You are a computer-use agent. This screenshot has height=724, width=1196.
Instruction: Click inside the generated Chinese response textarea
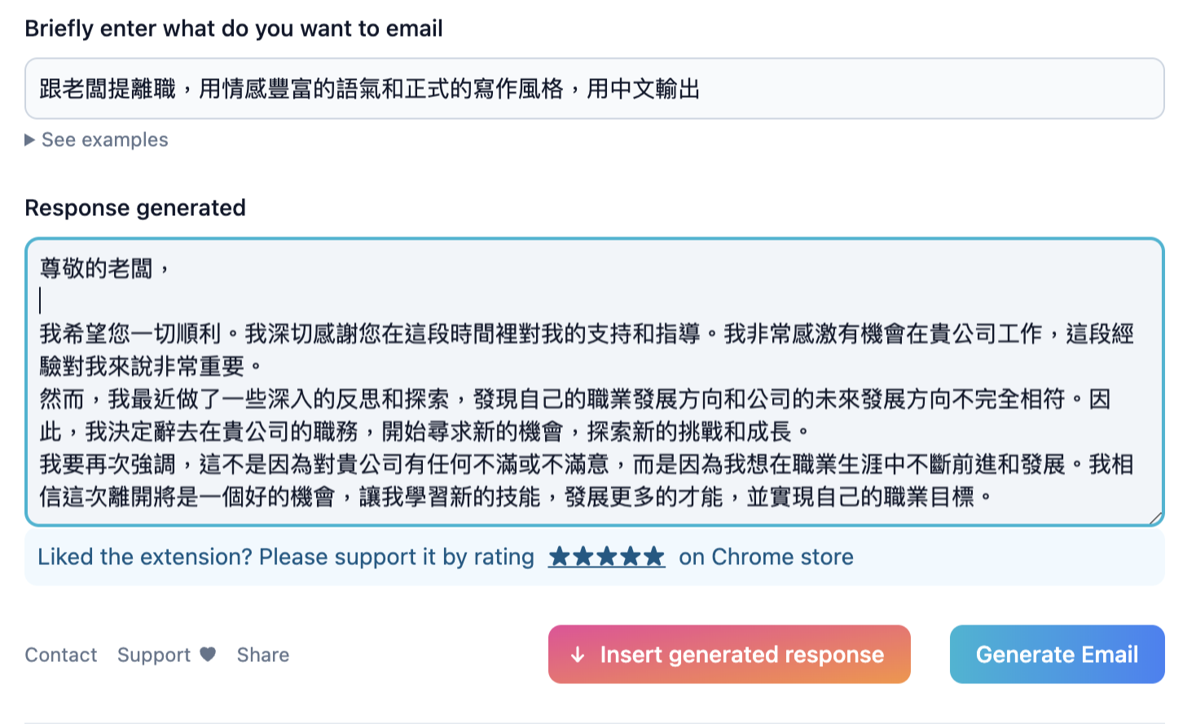[595, 379]
